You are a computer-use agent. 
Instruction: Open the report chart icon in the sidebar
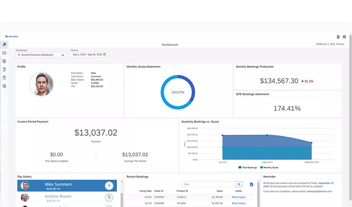[x=4, y=78]
